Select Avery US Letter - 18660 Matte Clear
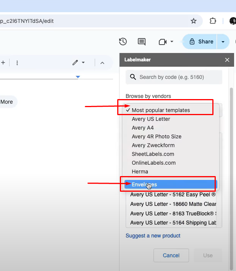 tap(173, 204)
